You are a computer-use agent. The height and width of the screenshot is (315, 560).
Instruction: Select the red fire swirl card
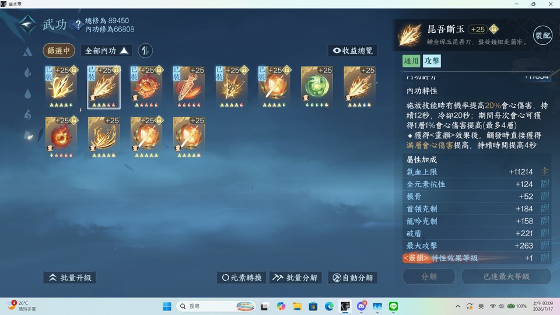61,138
